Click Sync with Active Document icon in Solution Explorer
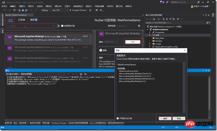Viewport: 217px width, 131px height. (x=164, y=19)
